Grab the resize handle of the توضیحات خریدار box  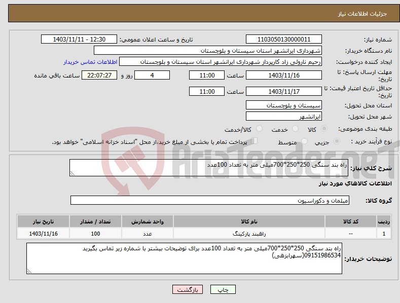pyautogui.click(x=29, y=272)
